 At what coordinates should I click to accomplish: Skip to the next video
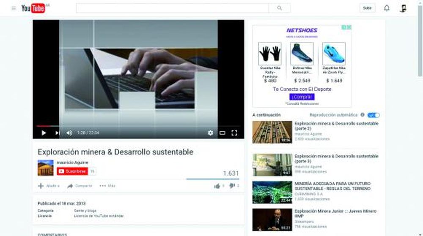(x=57, y=133)
